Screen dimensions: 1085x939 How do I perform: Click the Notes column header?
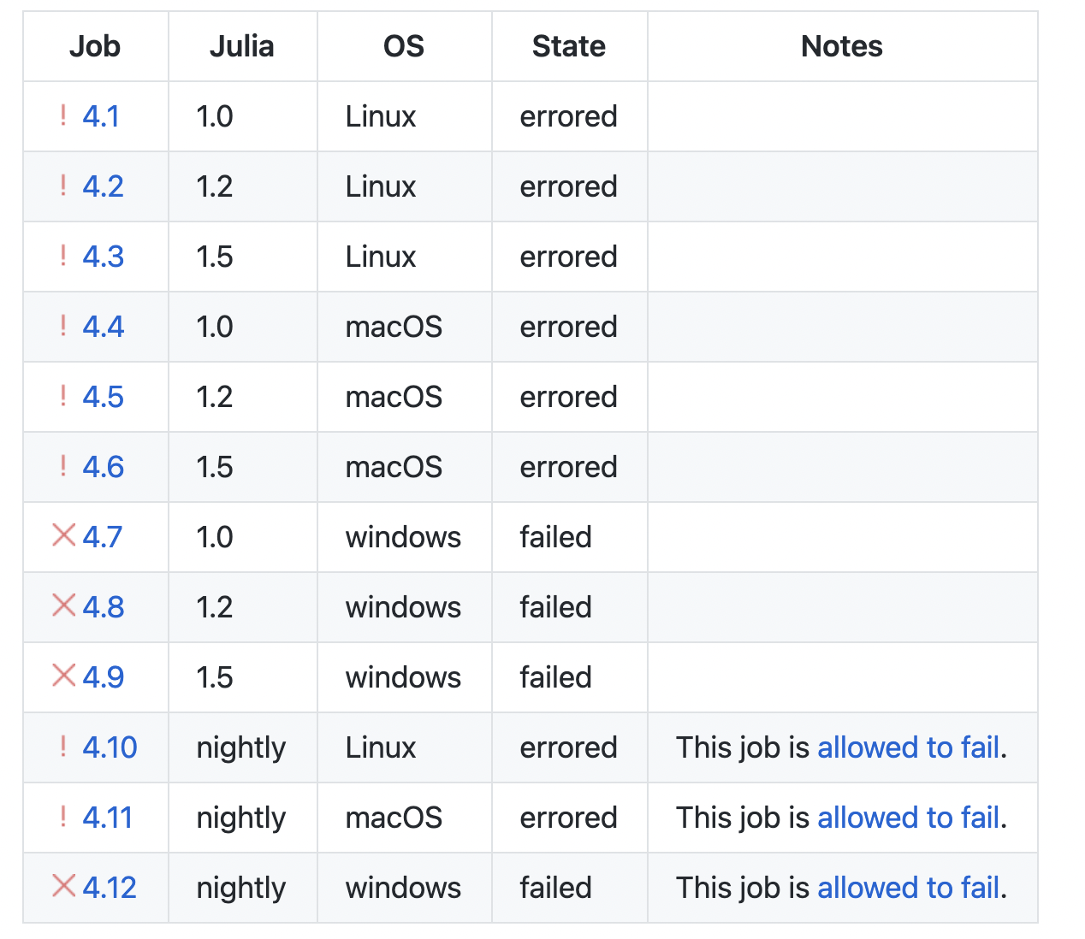(x=841, y=46)
